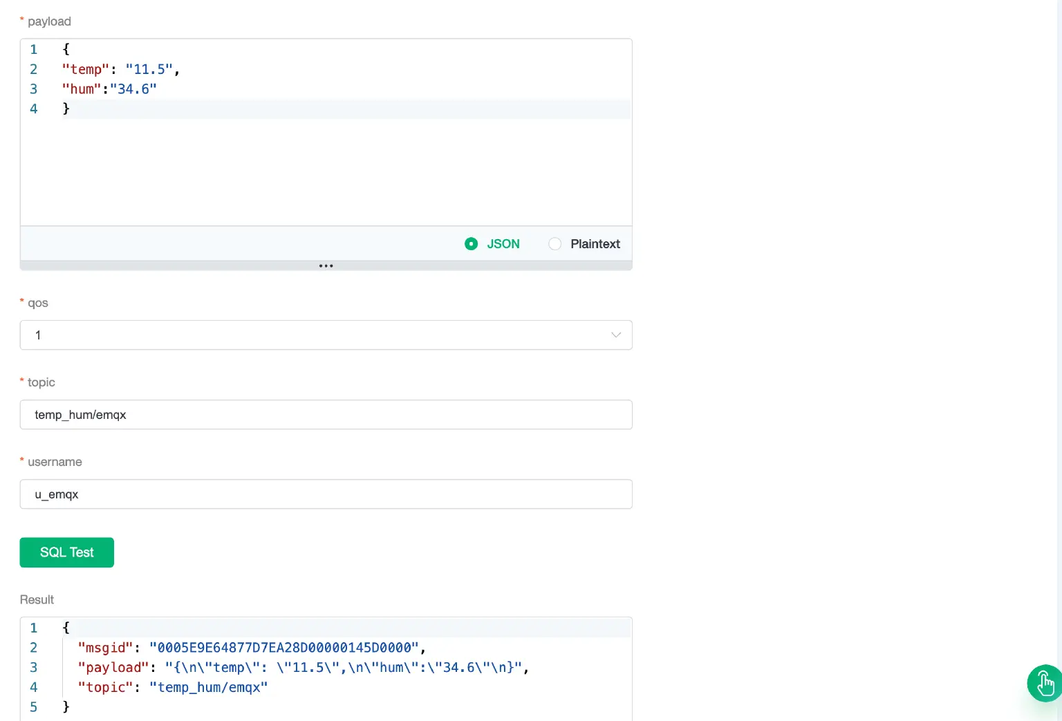Screen dimensions: 1062x721
Task: Select the JSON payload format option
Action: coord(471,243)
